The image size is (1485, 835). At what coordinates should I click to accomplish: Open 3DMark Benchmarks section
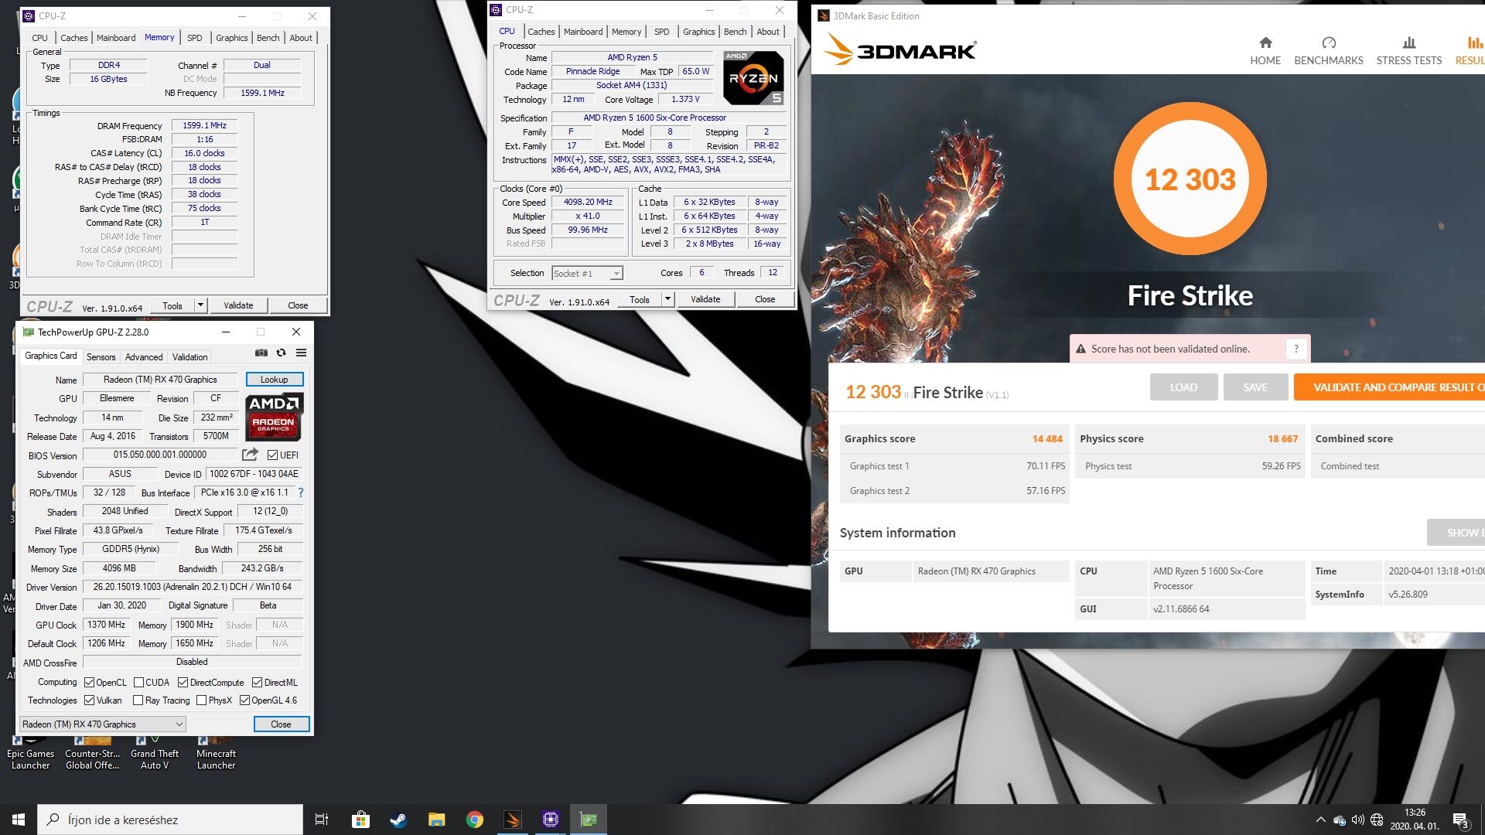(x=1329, y=51)
